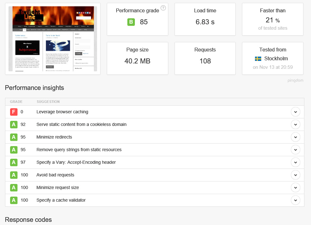311x225 pixels.
Task: Click the 'Leverage browser caching' text
Action: [x=62, y=112]
